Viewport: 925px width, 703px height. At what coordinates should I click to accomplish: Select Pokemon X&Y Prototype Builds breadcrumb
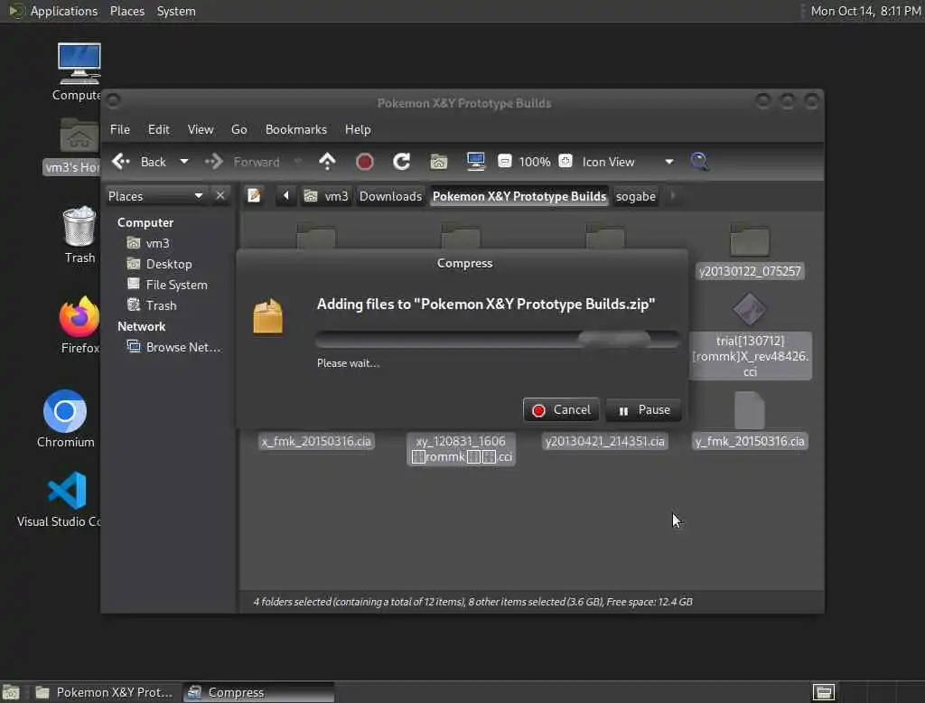pos(519,196)
